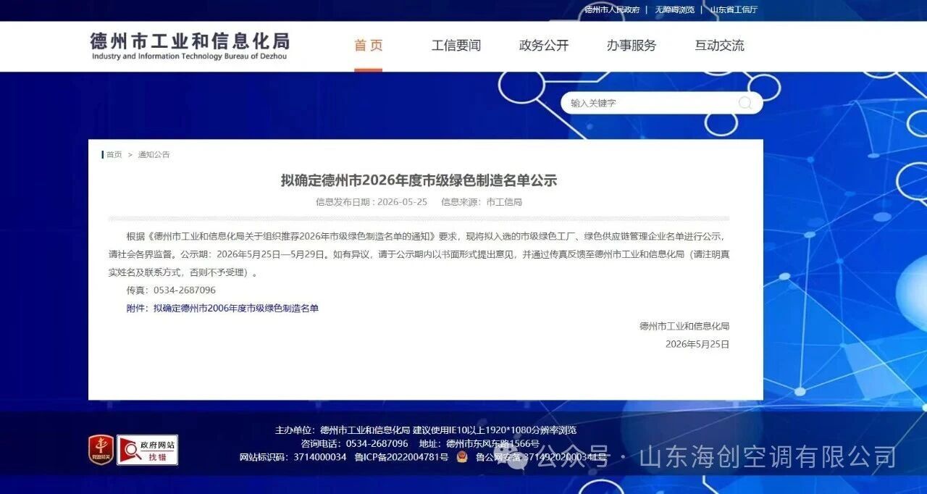Click the search magnifier icon
The height and width of the screenshot is (494, 927).
(744, 103)
